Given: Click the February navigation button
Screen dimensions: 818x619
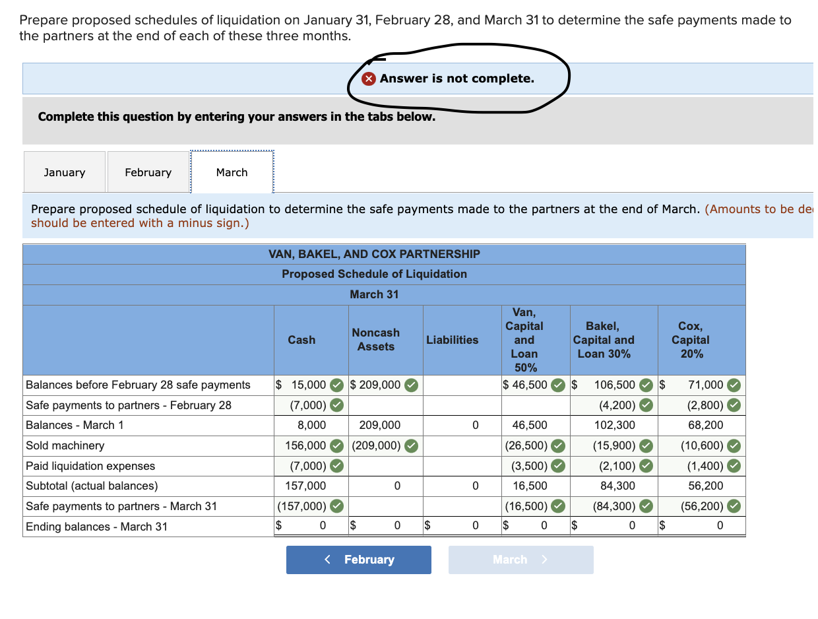Looking at the screenshot, I should point(358,559).
